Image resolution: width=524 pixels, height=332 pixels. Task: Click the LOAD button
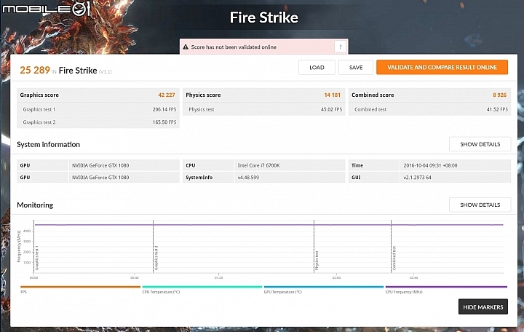pyautogui.click(x=317, y=68)
